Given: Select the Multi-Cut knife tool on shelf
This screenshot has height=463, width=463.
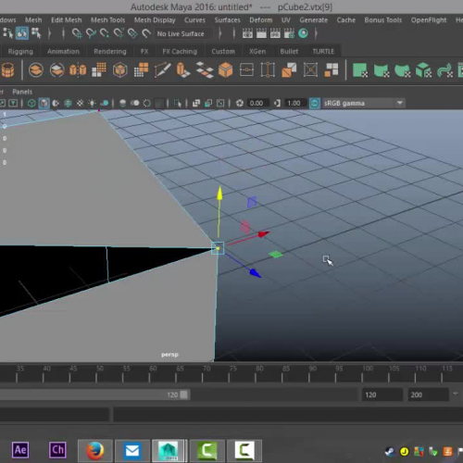Looking at the screenshot, I should [x=162, y=70].
